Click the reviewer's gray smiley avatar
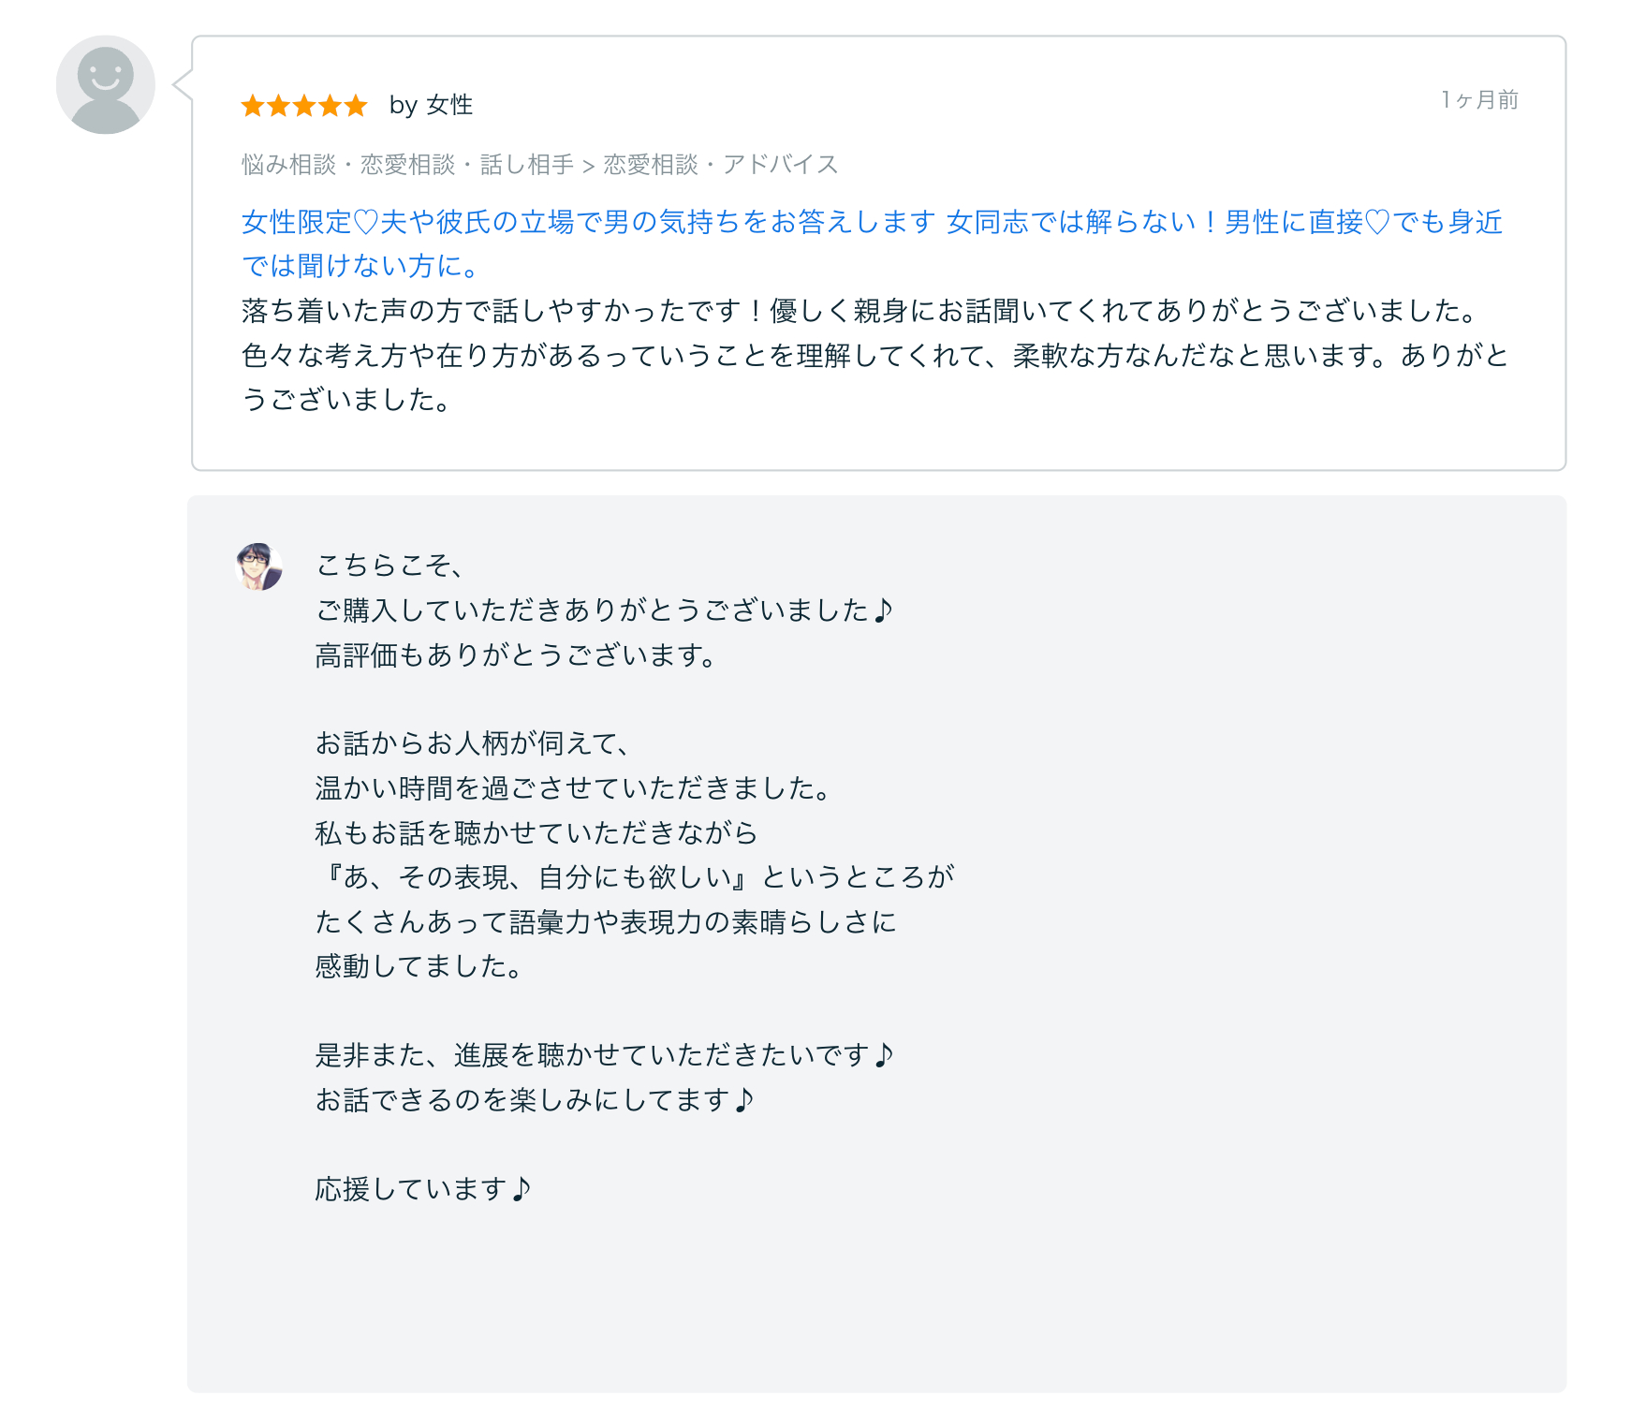 (105, 83)
